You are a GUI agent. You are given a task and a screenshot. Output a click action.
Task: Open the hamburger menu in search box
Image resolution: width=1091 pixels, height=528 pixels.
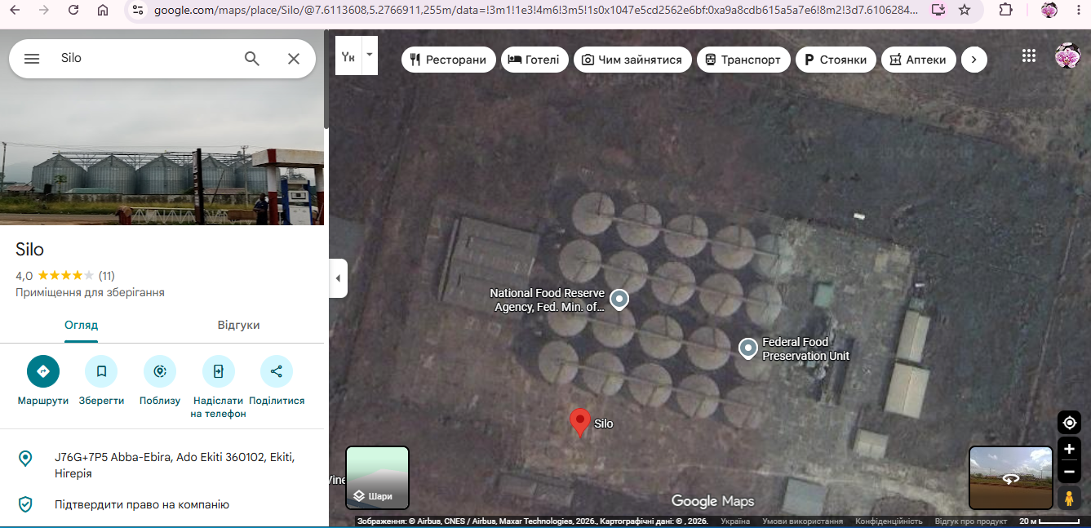(x=32, y=59)
